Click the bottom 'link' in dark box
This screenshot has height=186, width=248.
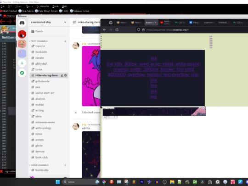coord(153,97)
